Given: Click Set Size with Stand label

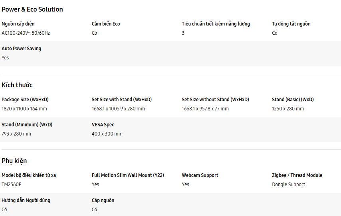Looking at the screenshot, I should click(x=122, y=100).
